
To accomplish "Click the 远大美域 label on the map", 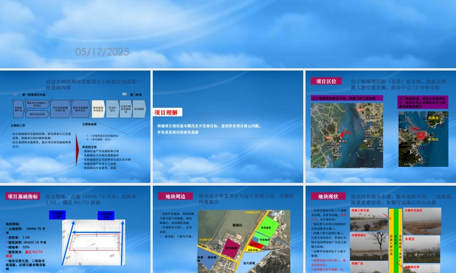I will tap(249, 263).
